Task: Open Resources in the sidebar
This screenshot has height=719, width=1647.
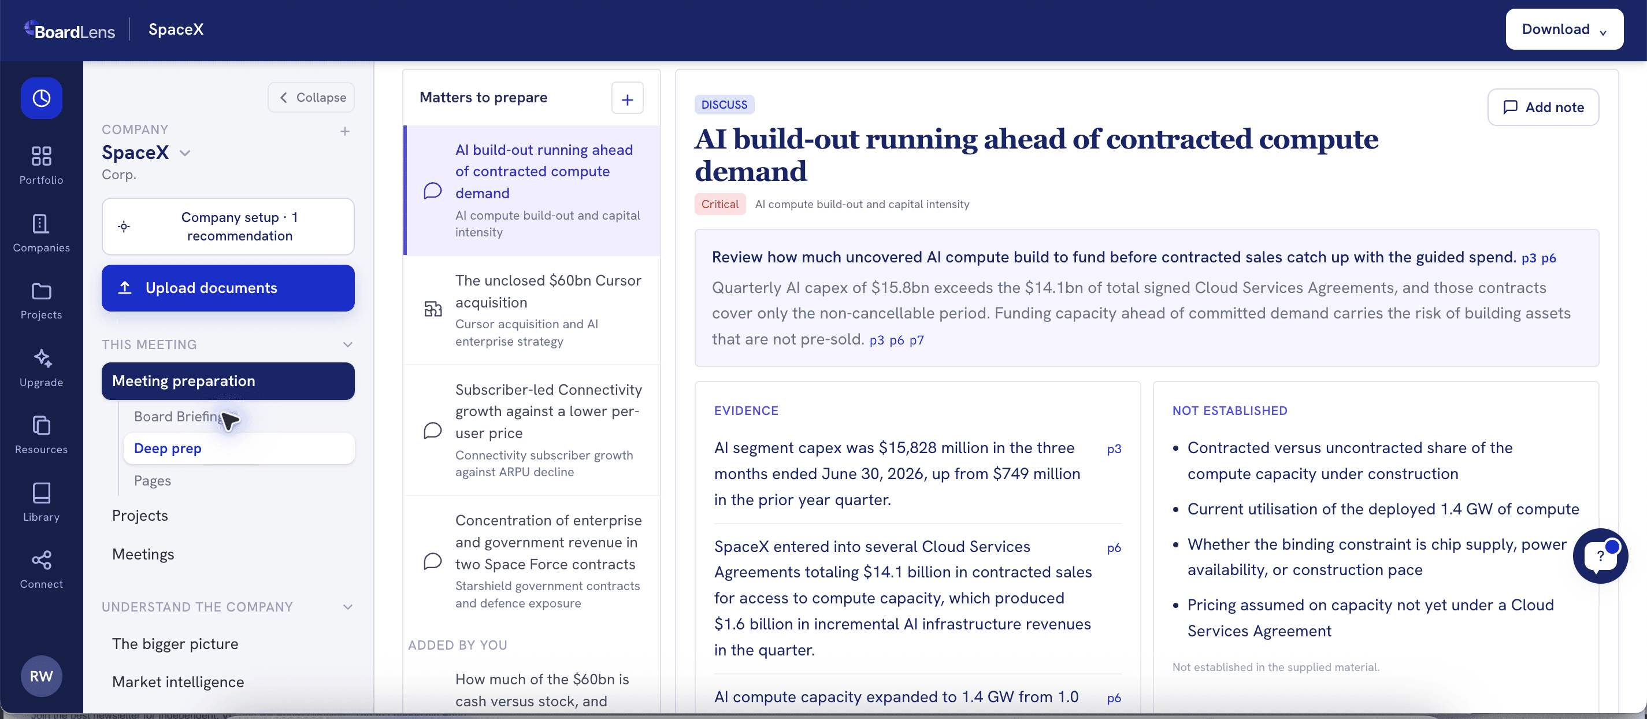Action: pos(41,435)
